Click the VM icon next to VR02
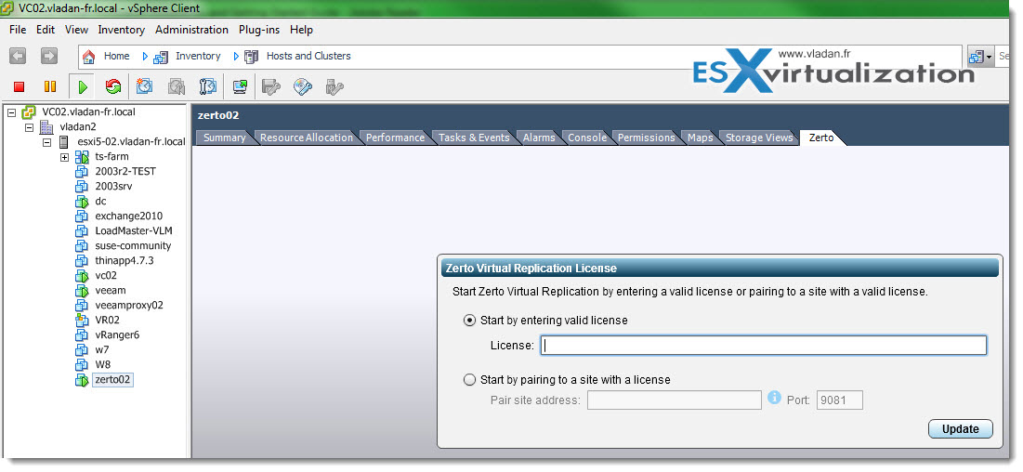 pos(82,321)
